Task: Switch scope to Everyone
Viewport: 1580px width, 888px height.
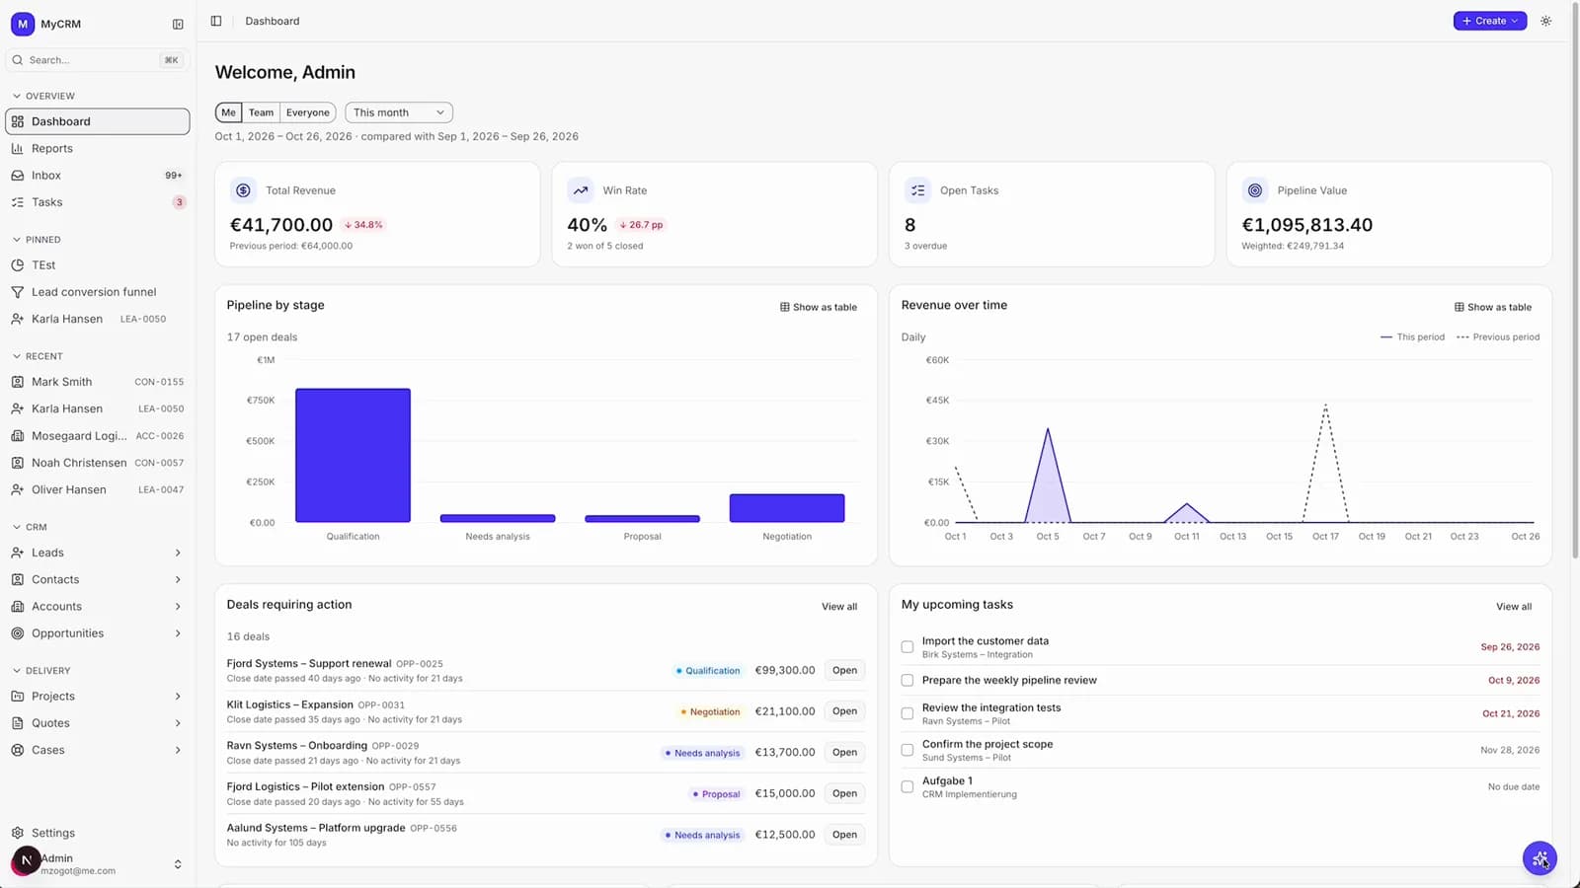Action: (308, 112)
